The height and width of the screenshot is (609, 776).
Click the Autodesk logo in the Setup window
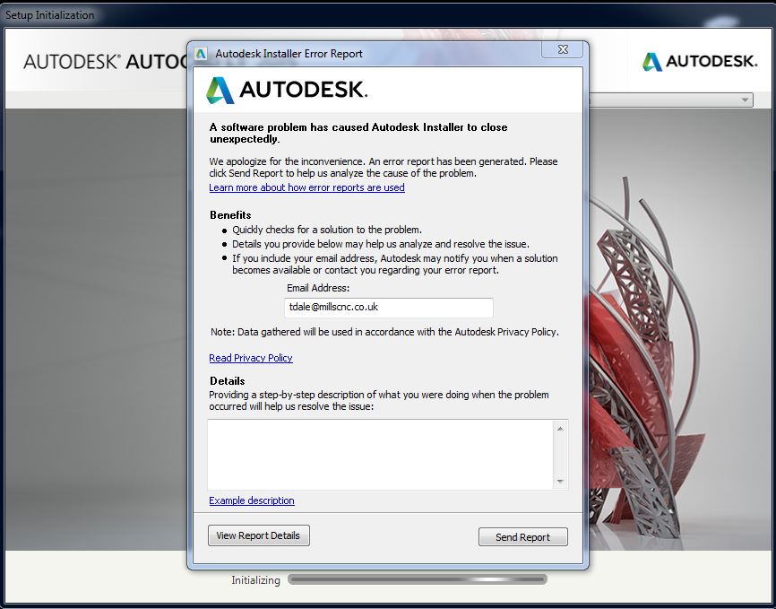(700, 62)
